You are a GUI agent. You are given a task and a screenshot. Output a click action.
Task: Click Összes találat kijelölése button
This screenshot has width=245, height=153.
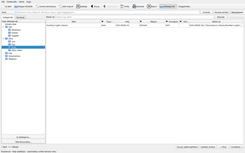click(187, 147)
